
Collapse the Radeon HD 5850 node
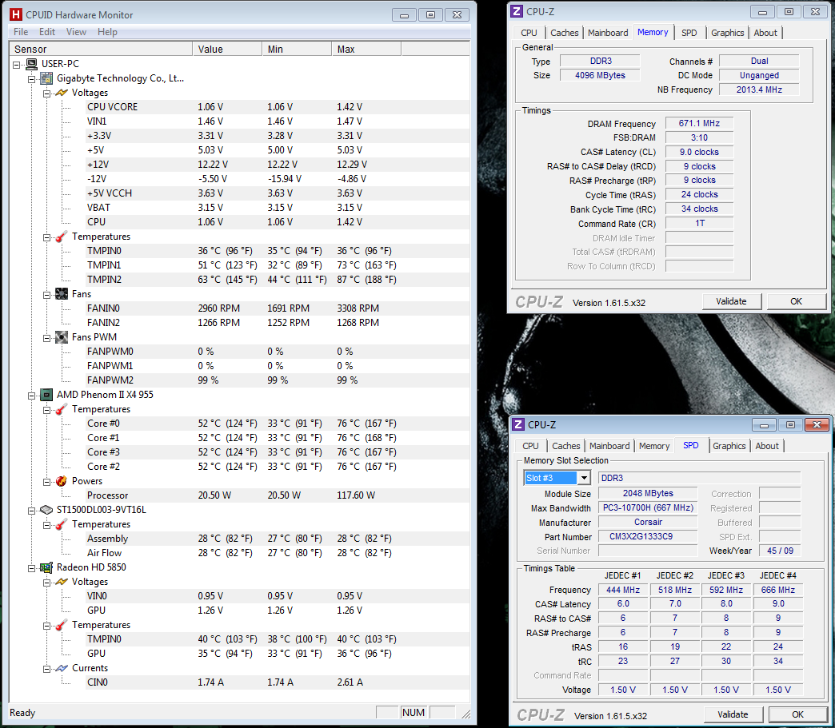point(32,568)
